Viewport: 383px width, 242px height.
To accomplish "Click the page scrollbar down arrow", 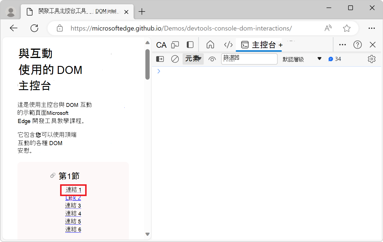I will point(148,234).
